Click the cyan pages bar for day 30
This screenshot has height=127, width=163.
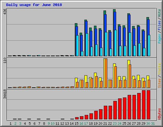click(x=149, y=45)
